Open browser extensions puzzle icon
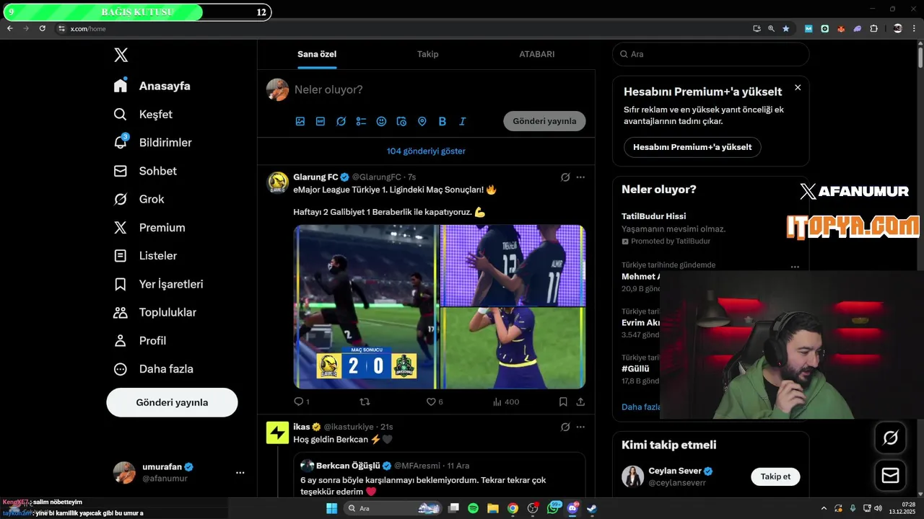924x519 pixels. pyautogui.click(x=874, y=28)
